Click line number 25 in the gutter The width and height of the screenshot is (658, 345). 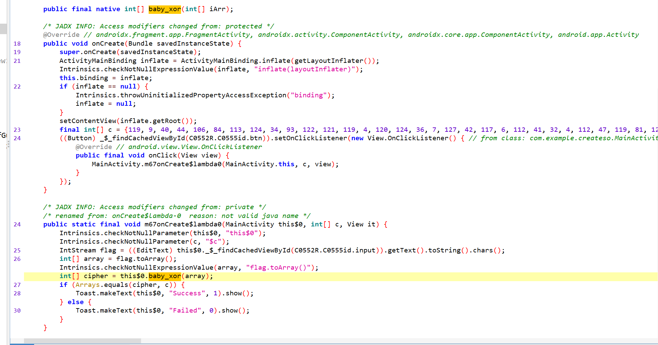(17, 250)
